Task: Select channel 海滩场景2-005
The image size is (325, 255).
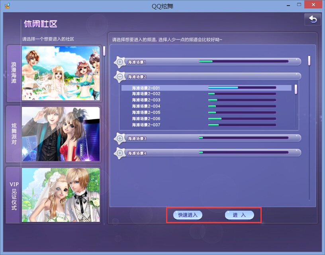Action: point(206,113)
